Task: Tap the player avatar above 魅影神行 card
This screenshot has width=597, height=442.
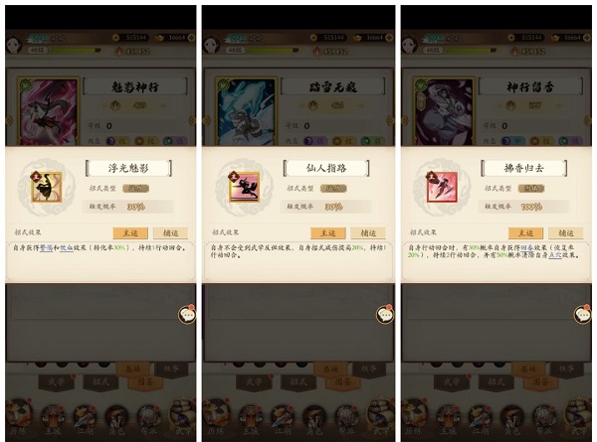Action: point(14,45)
